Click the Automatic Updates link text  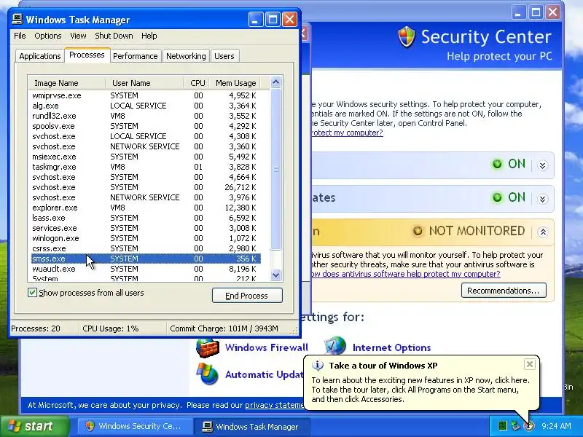[x=265, y=374]
